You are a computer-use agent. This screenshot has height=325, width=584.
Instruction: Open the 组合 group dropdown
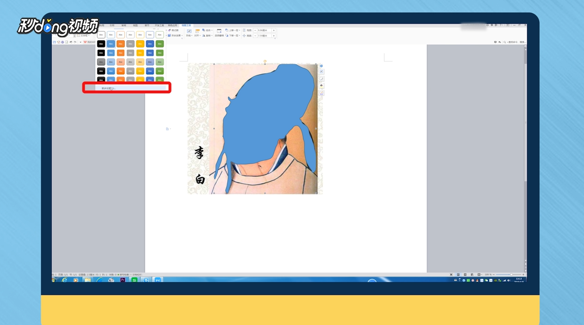[x=207, y=30]
